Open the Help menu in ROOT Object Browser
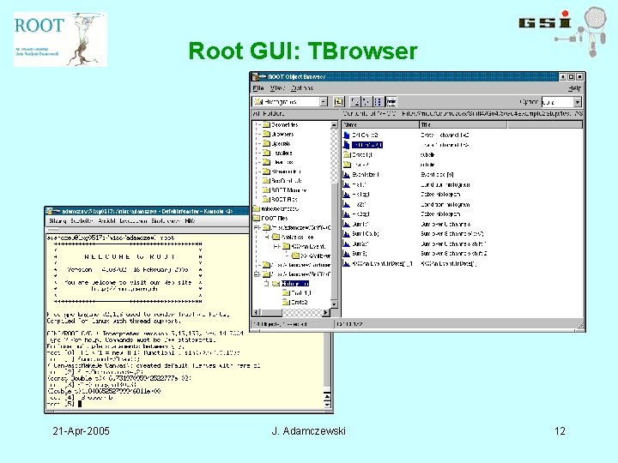This screenshot has width=618, height=463. 574,88
